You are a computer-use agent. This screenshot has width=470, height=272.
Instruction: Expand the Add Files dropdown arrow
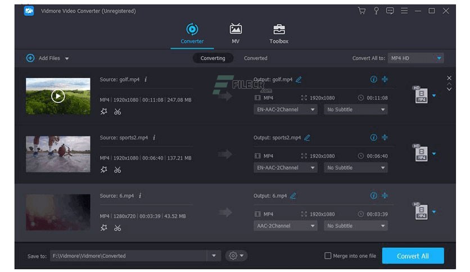67,58
